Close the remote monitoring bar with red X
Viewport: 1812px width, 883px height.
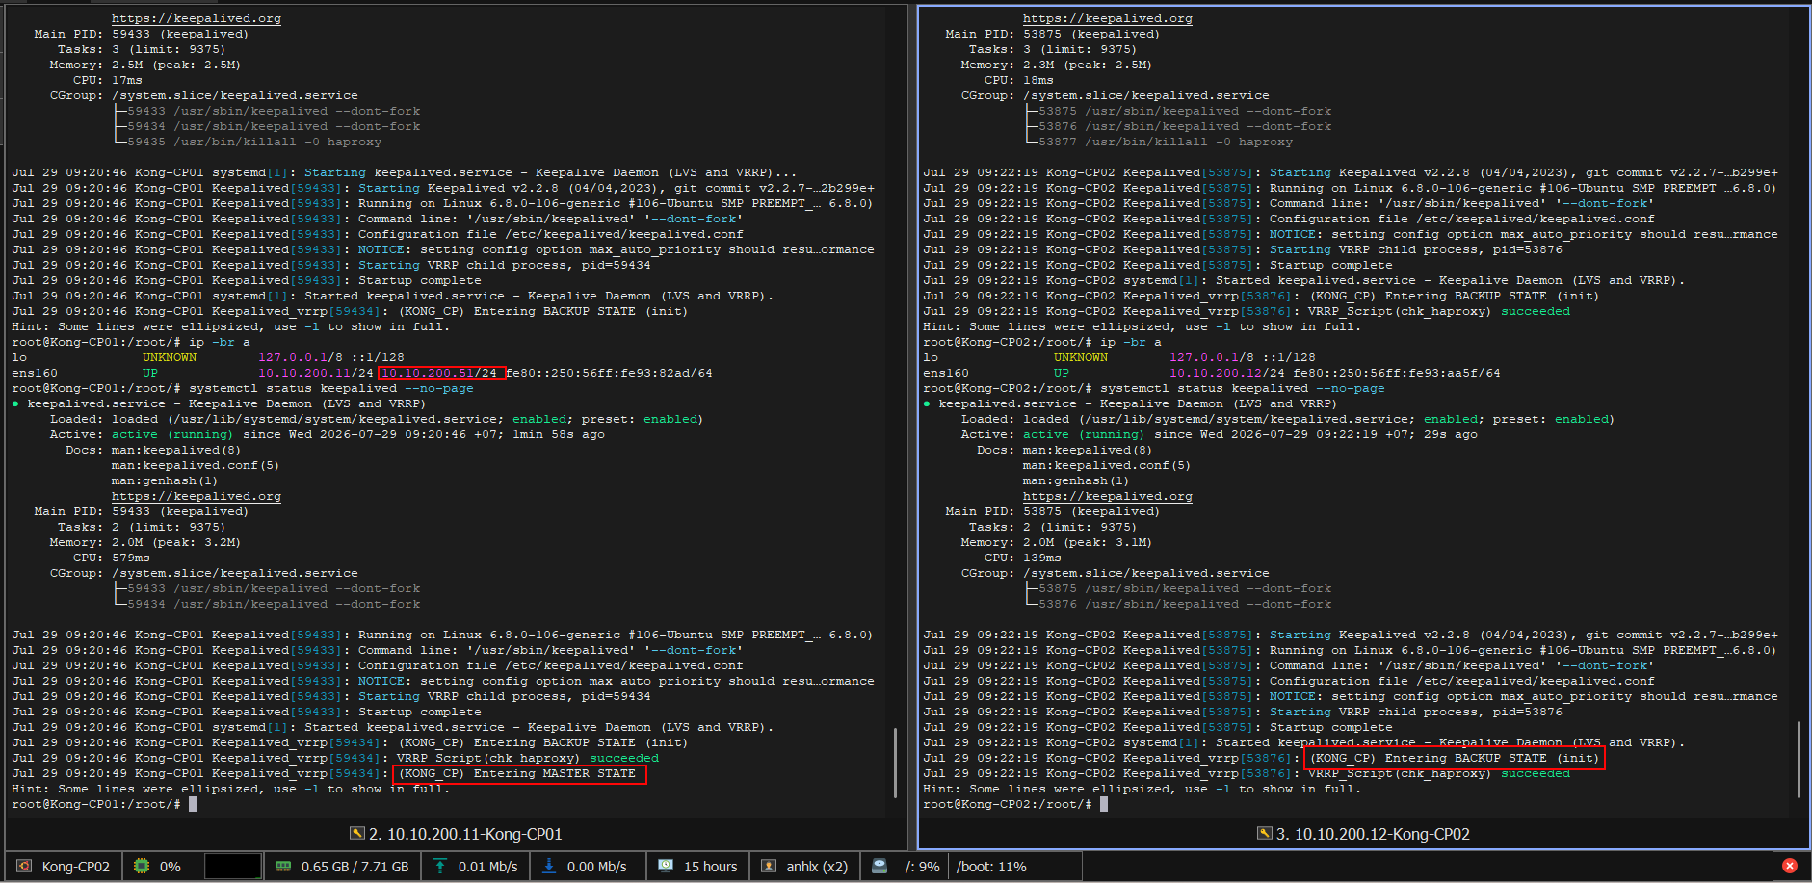point(1790,866)
